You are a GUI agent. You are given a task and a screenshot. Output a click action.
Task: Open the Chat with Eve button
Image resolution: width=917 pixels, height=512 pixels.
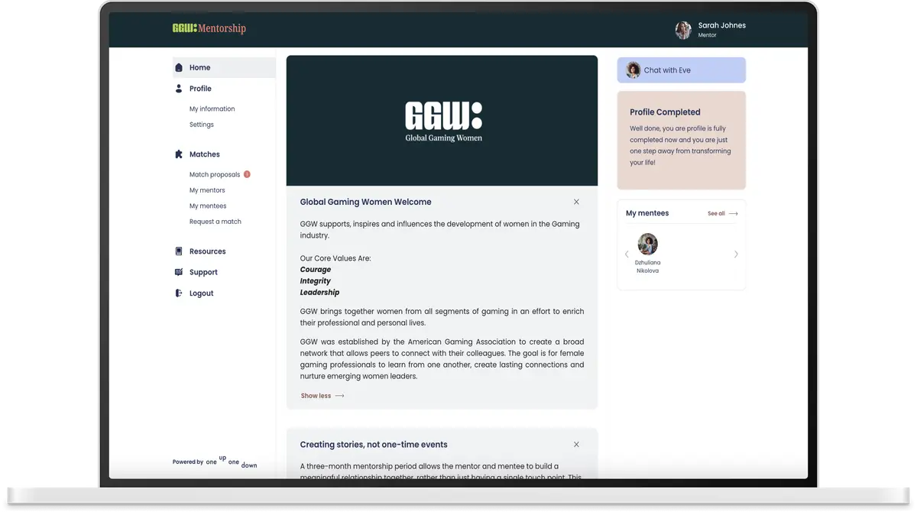(681, 70)
